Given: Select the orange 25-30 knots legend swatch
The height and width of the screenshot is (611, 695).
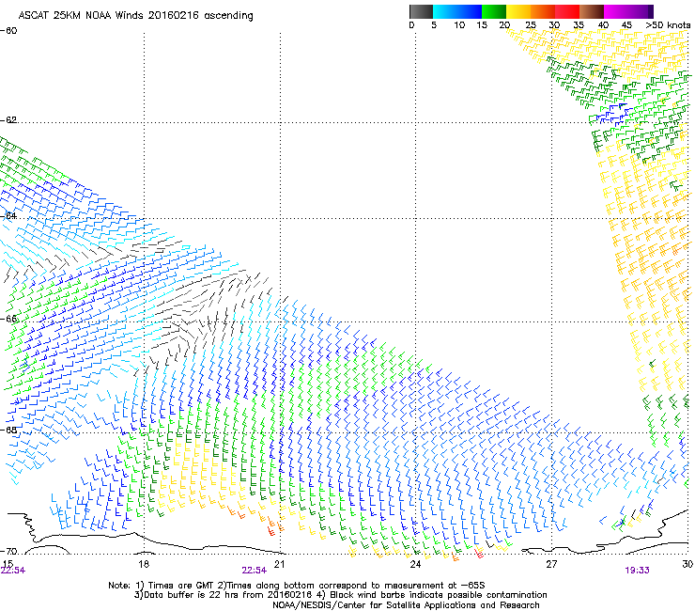Looking at the screenshot, I should point(543,11).
